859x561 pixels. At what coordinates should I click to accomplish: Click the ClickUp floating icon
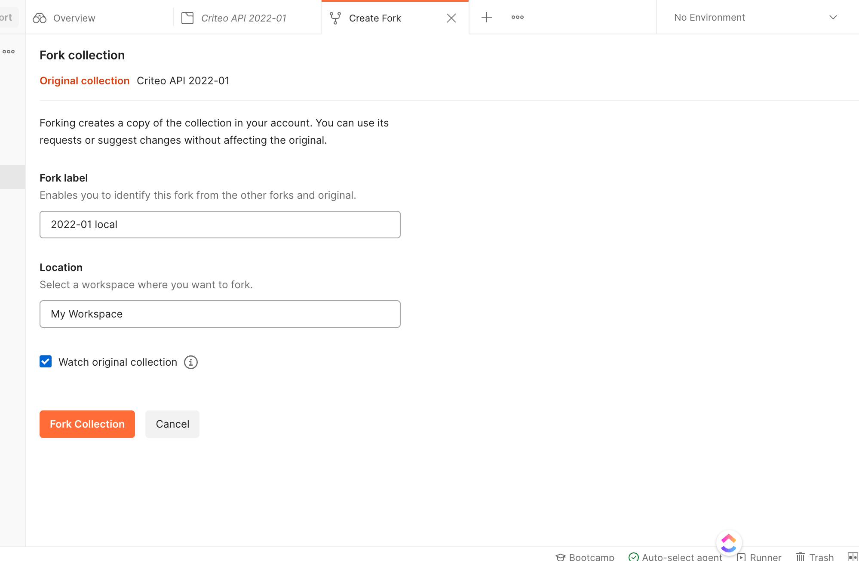[729, 543]
